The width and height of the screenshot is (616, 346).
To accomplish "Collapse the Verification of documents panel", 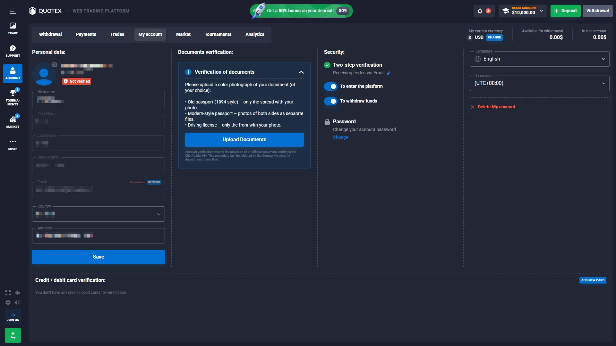I will [301, 72].
